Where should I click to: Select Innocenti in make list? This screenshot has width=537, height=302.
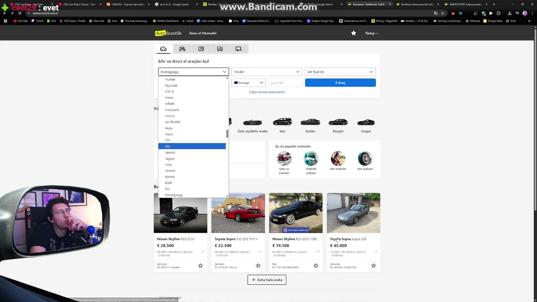click(x=192, y=110)
